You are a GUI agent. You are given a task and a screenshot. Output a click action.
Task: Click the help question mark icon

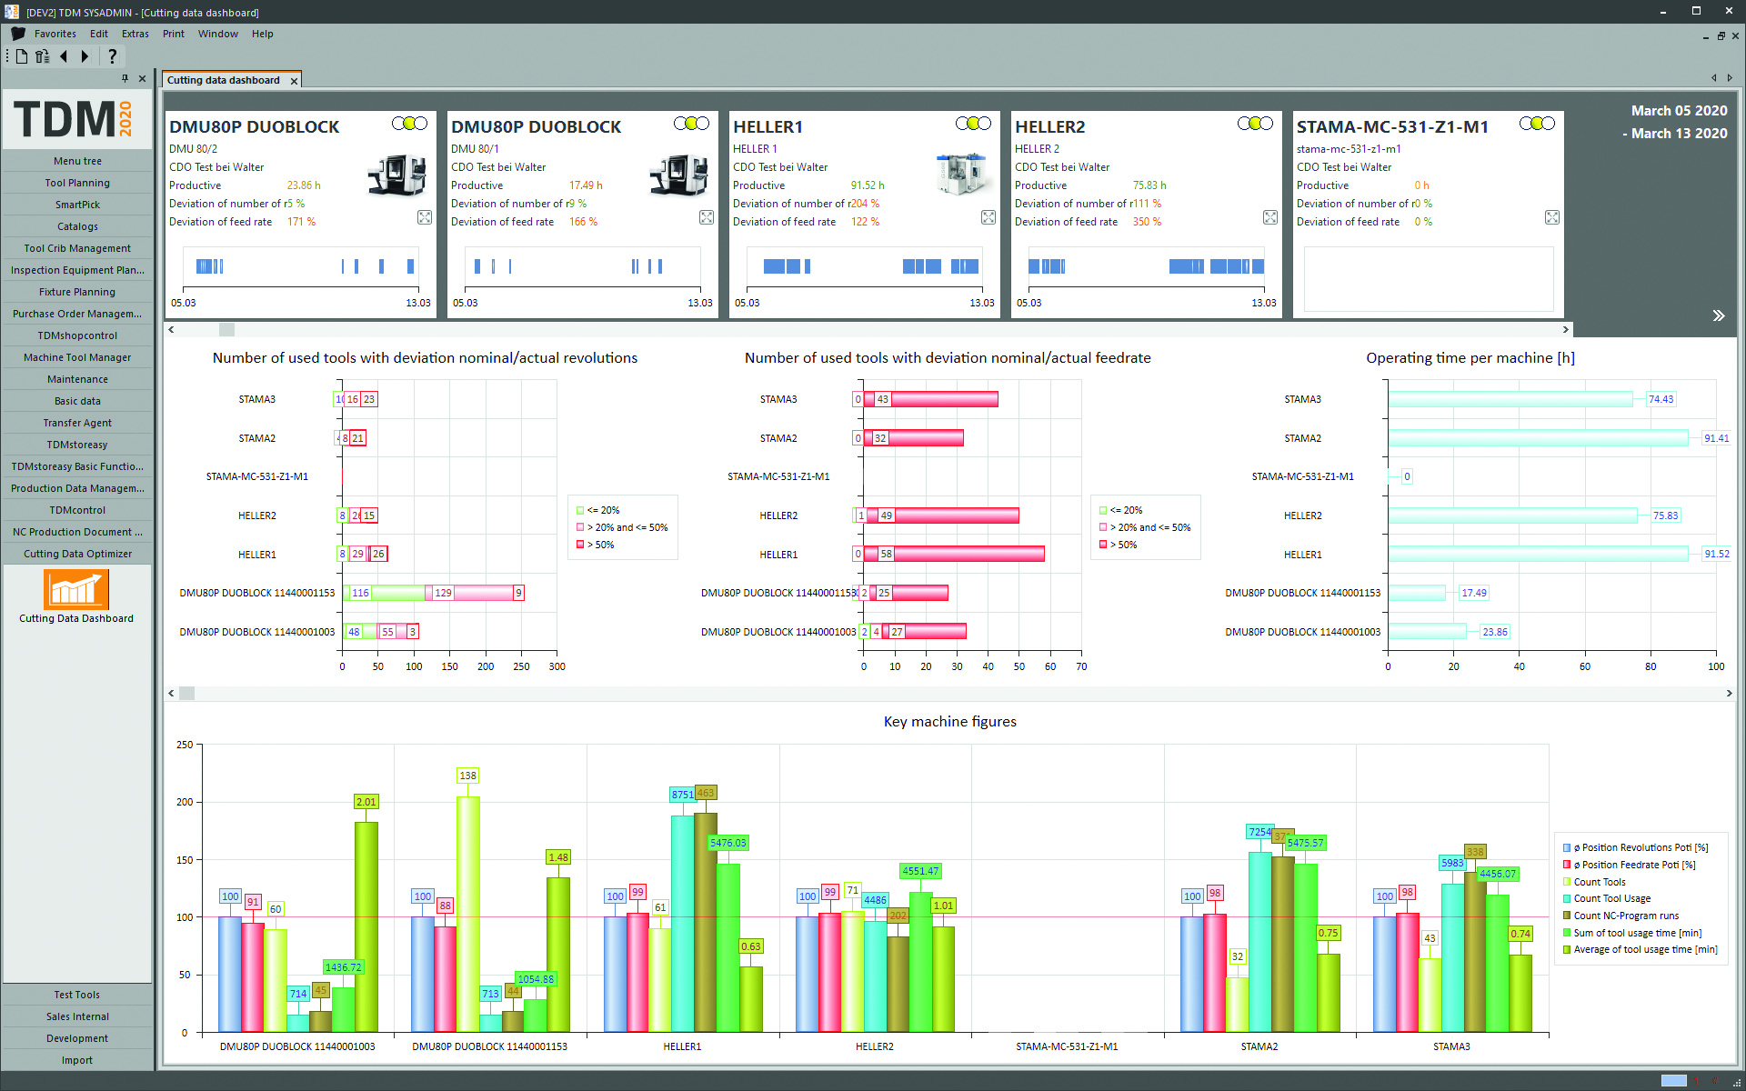112,56
